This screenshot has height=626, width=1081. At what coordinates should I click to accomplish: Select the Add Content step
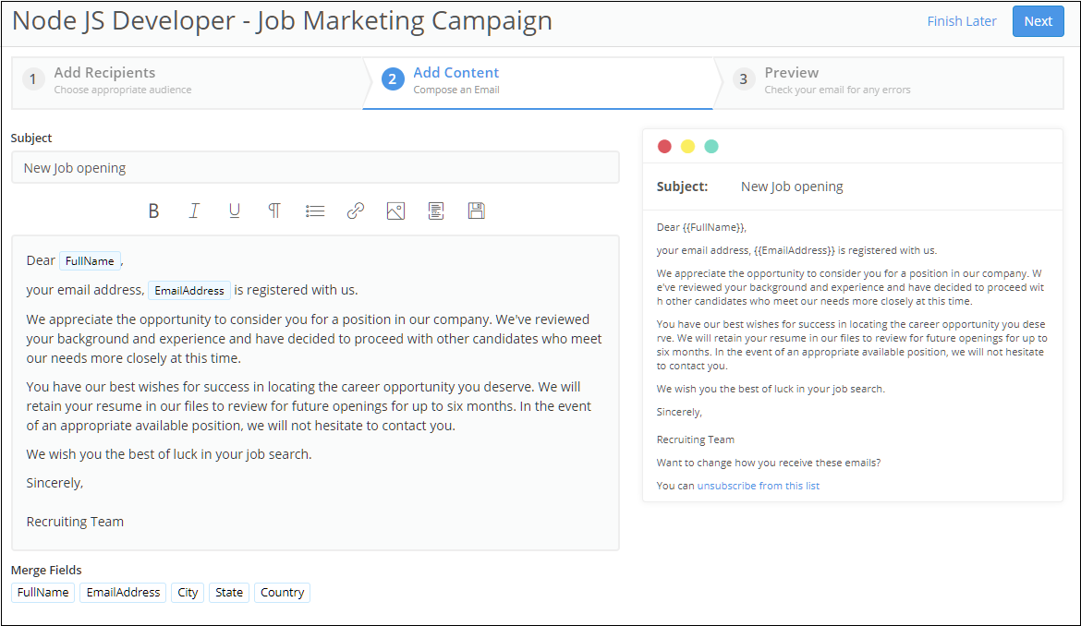coord(455,80)
